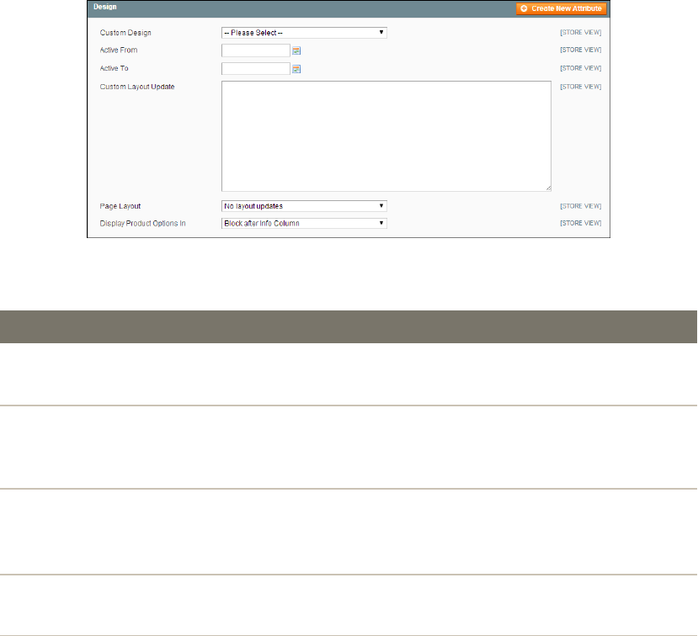
Task: Click the [STORE VIEW] text beside Active From
Action: (x=580, y=50)
